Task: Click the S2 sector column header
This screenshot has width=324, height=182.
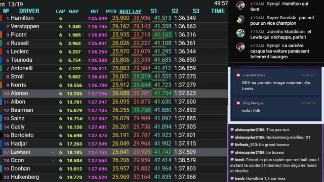Action: [175, 11]
